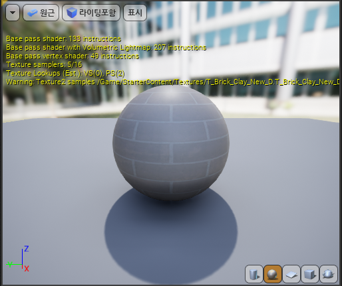The width and height of the screenshot is (342, 286).
Task: Click the XYZ axis gizmo
Action: pos(18,259)
